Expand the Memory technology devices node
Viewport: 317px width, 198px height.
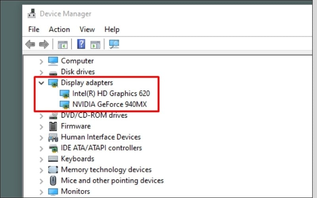(41, 170)
